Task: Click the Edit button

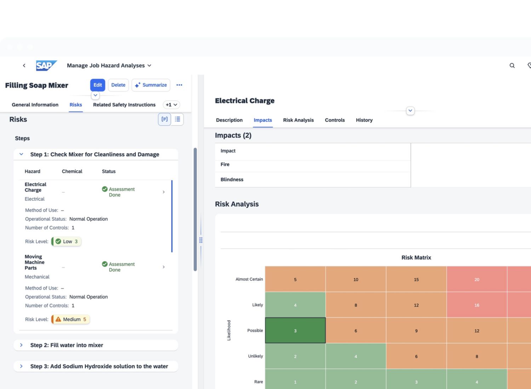Action: coord(98,85)
